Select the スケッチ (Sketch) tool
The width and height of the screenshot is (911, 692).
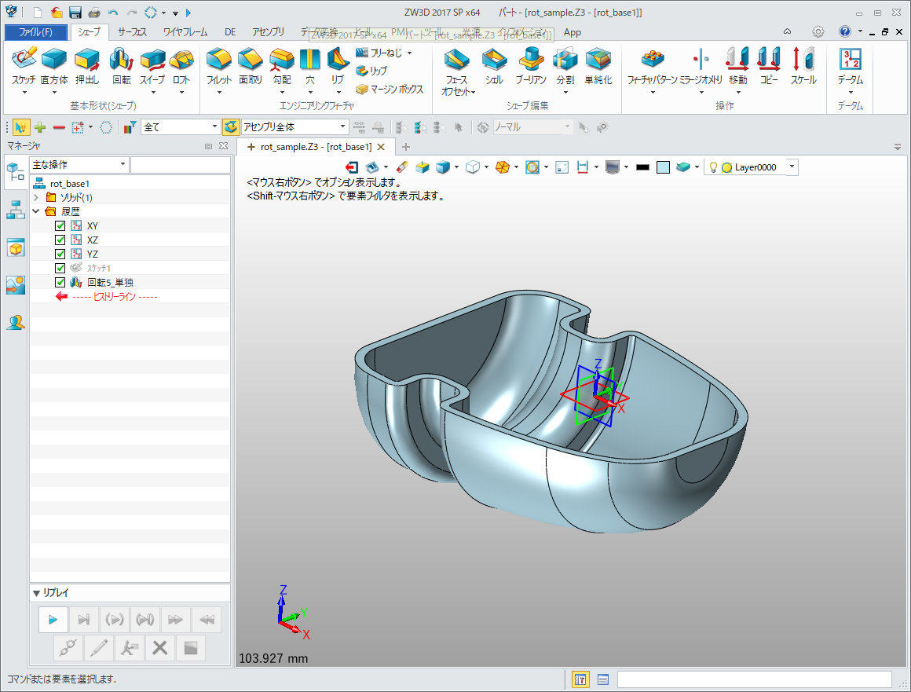point(24,66)
